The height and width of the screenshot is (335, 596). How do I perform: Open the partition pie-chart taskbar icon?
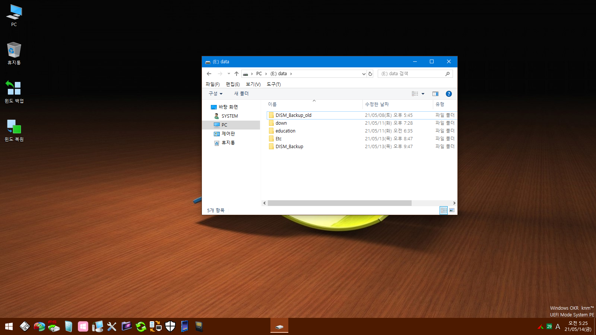pyautogui.click(x=39, y=326)
